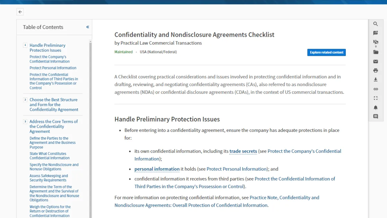Open section 3 Address the Core Terms

pyautogui.click(x=54, y=126)
